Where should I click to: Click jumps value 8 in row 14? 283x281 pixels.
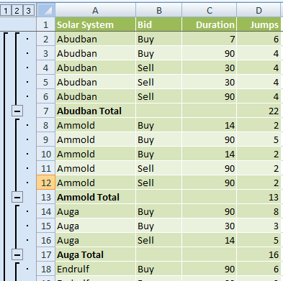[x=259, y=211]
